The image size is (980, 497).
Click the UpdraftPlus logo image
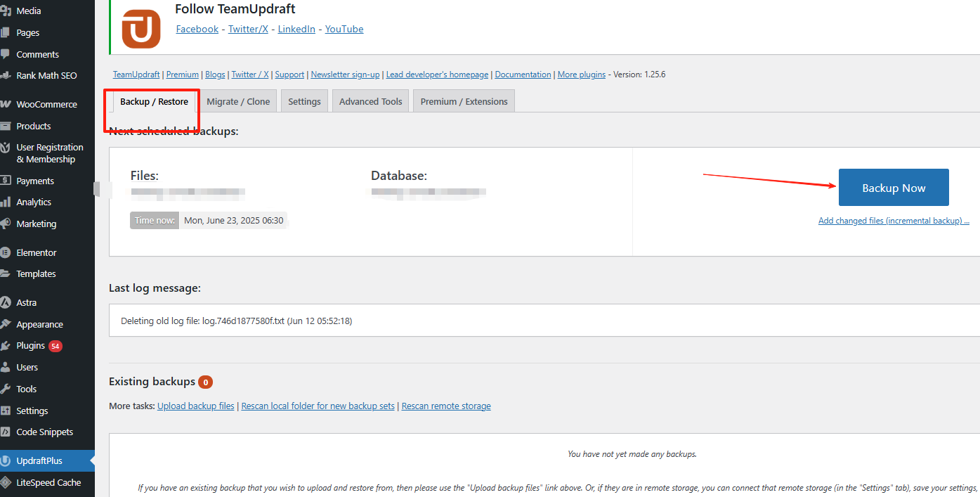pos(141,30)
